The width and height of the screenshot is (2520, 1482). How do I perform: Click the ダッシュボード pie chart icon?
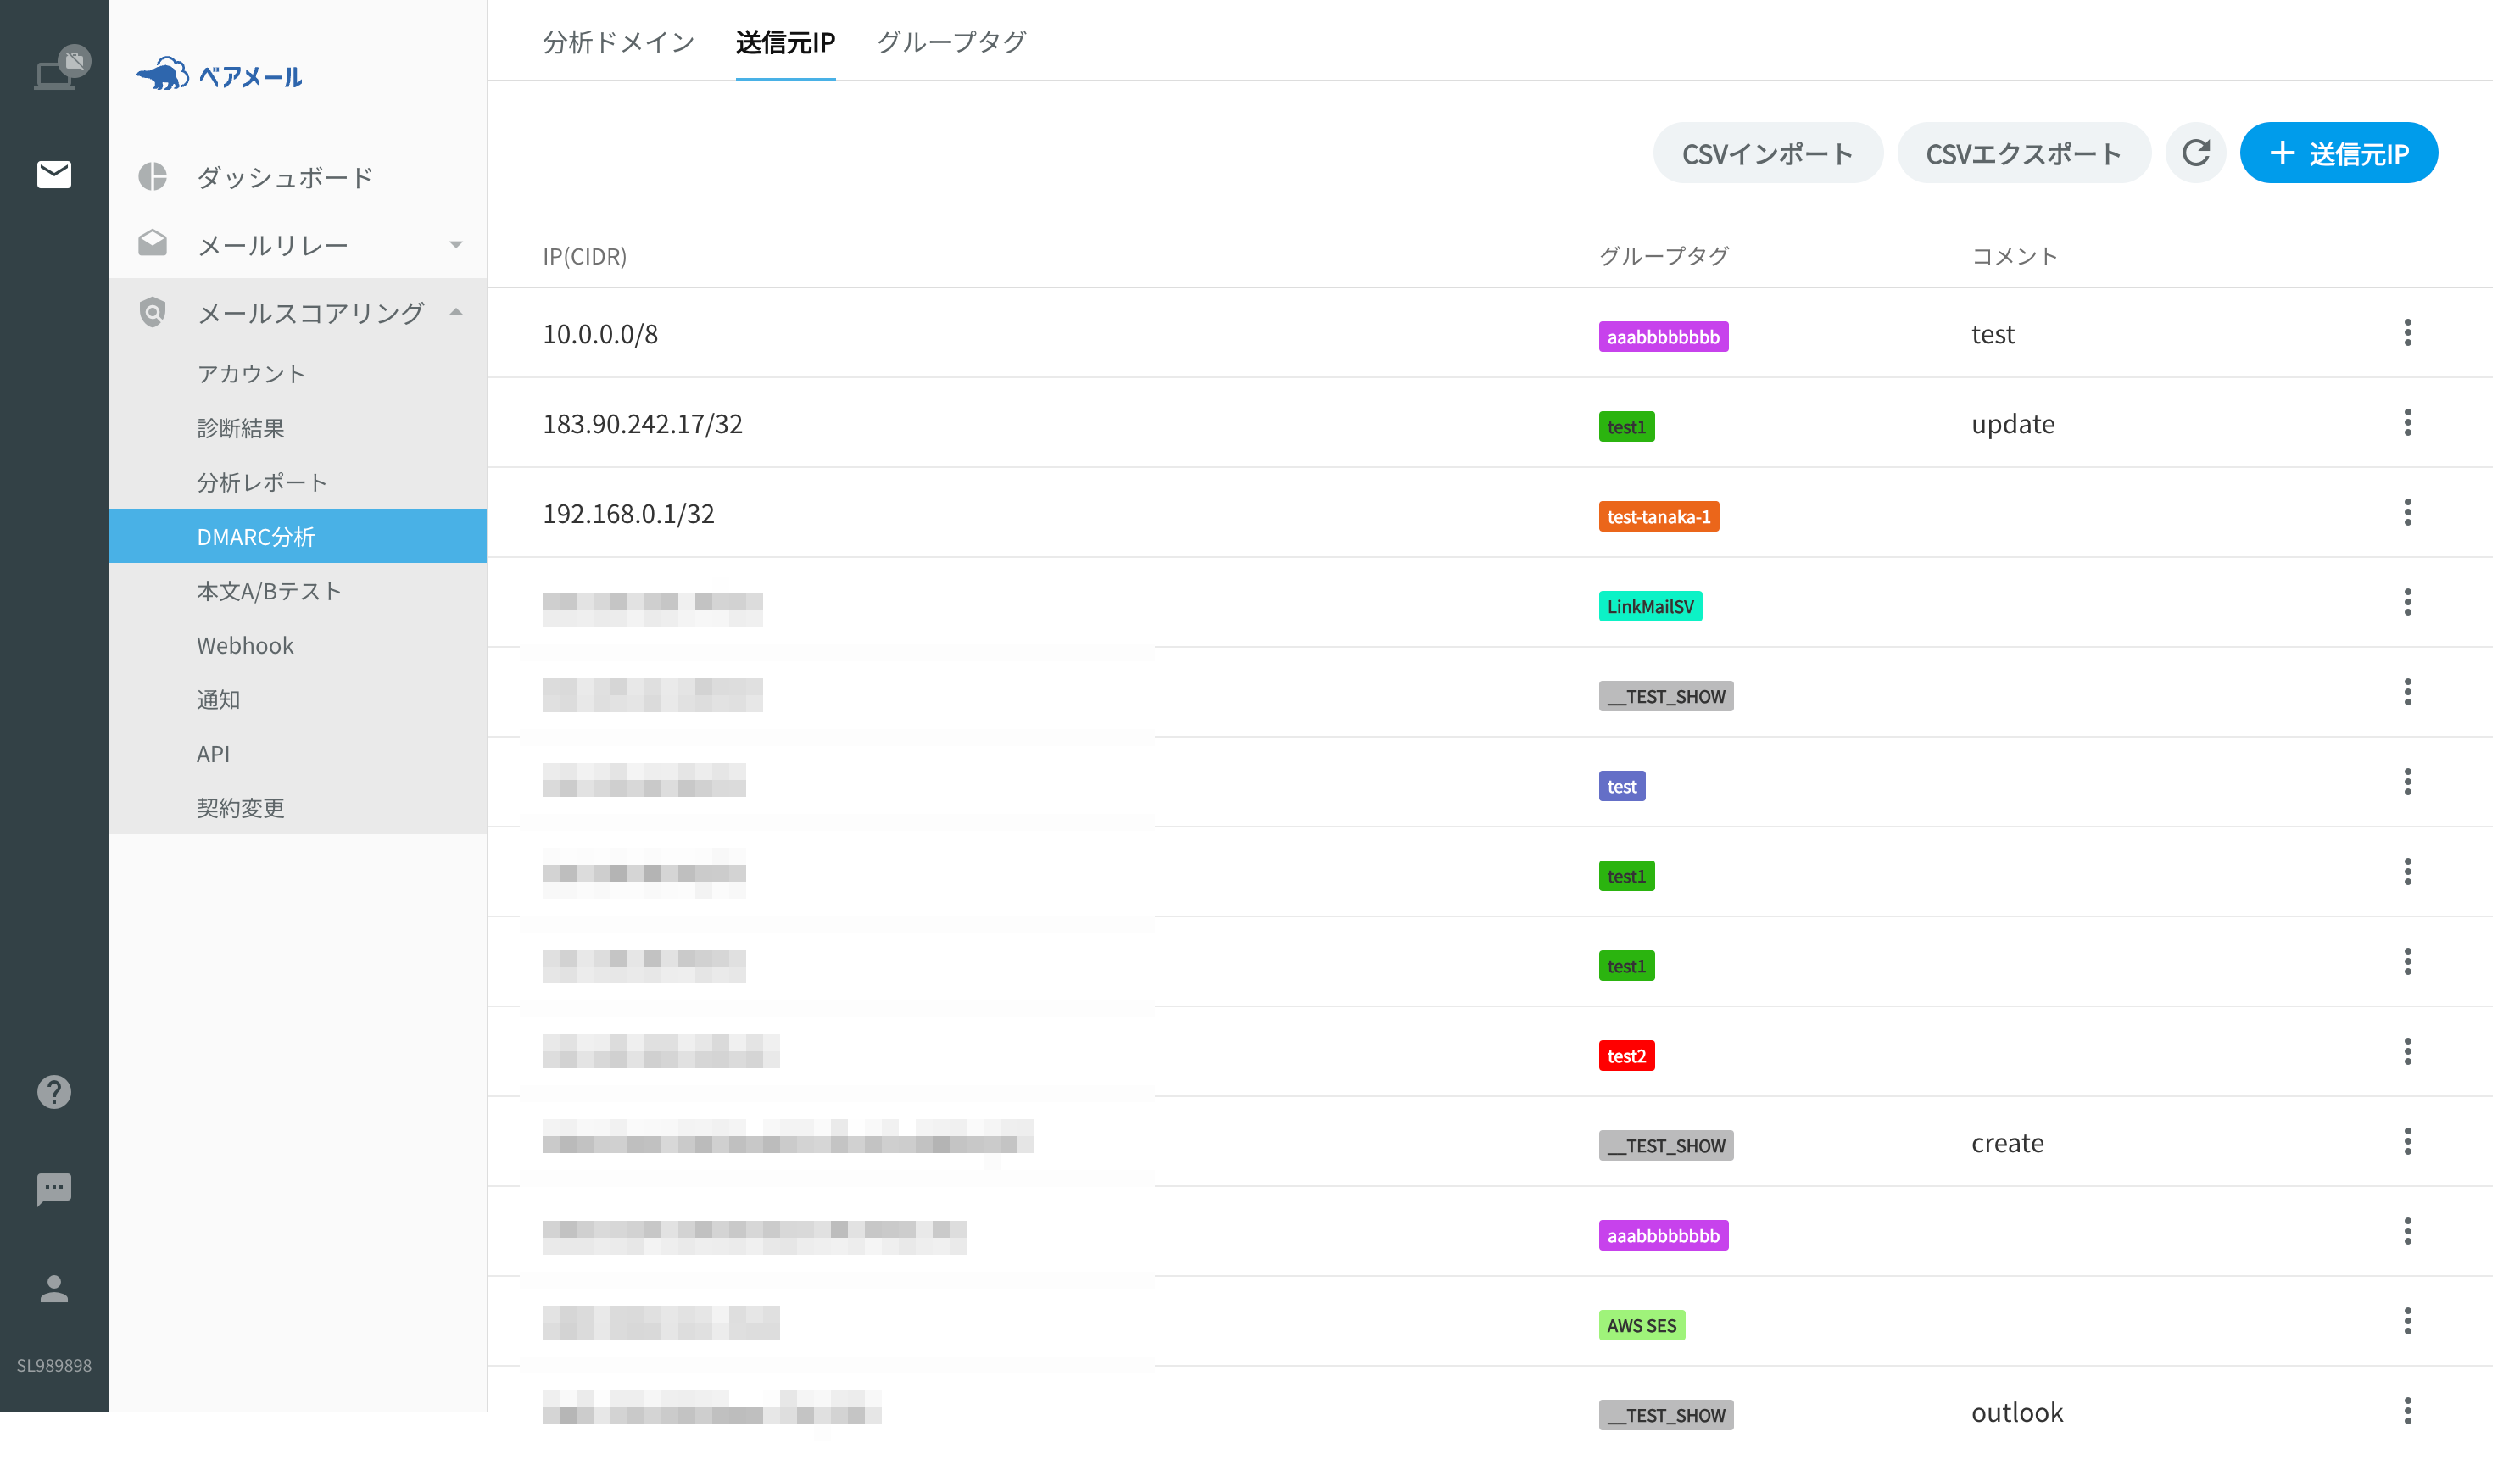152,177
